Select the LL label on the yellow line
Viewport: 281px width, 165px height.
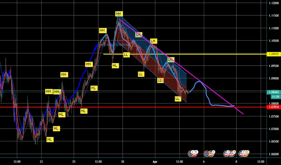click(126, 55)
